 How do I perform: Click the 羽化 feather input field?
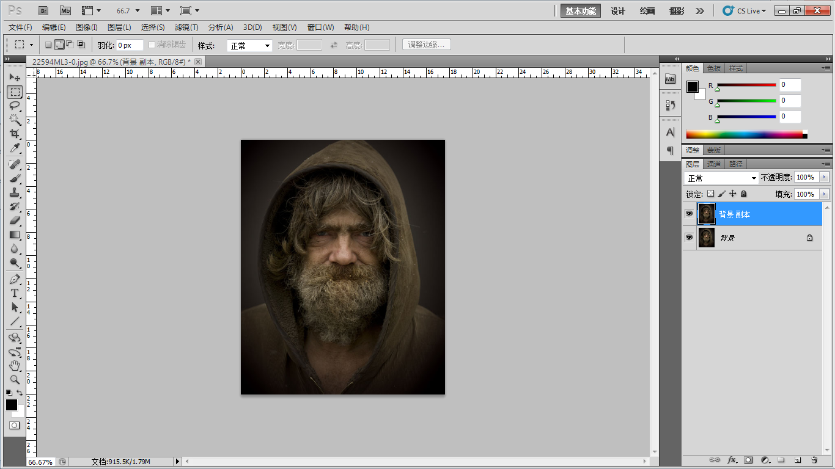tap(130, 45)
